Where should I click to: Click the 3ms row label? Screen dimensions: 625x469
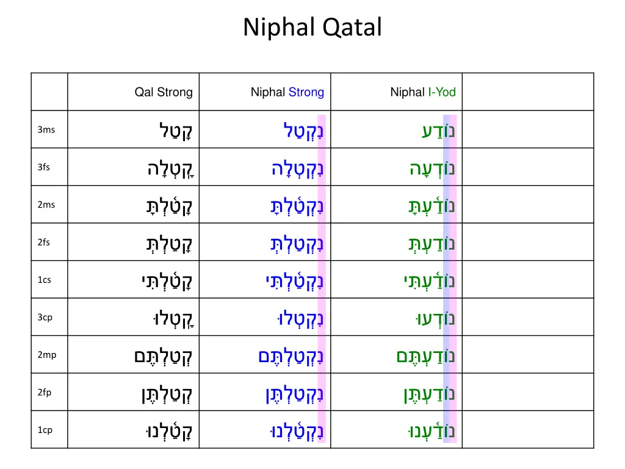[46, 129]
